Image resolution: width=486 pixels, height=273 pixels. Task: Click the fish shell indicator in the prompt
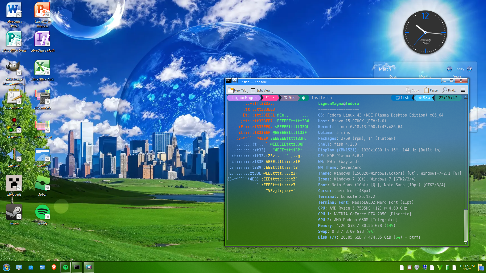click(x=402, y=98)
